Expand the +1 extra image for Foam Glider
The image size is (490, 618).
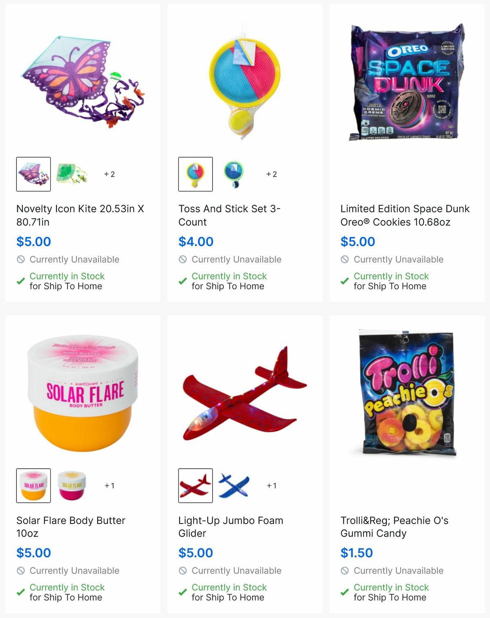point(271,486)
